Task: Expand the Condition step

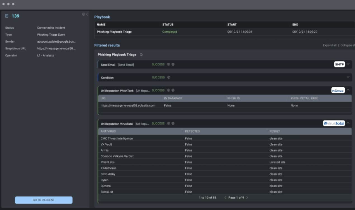Action: point(348,77)
